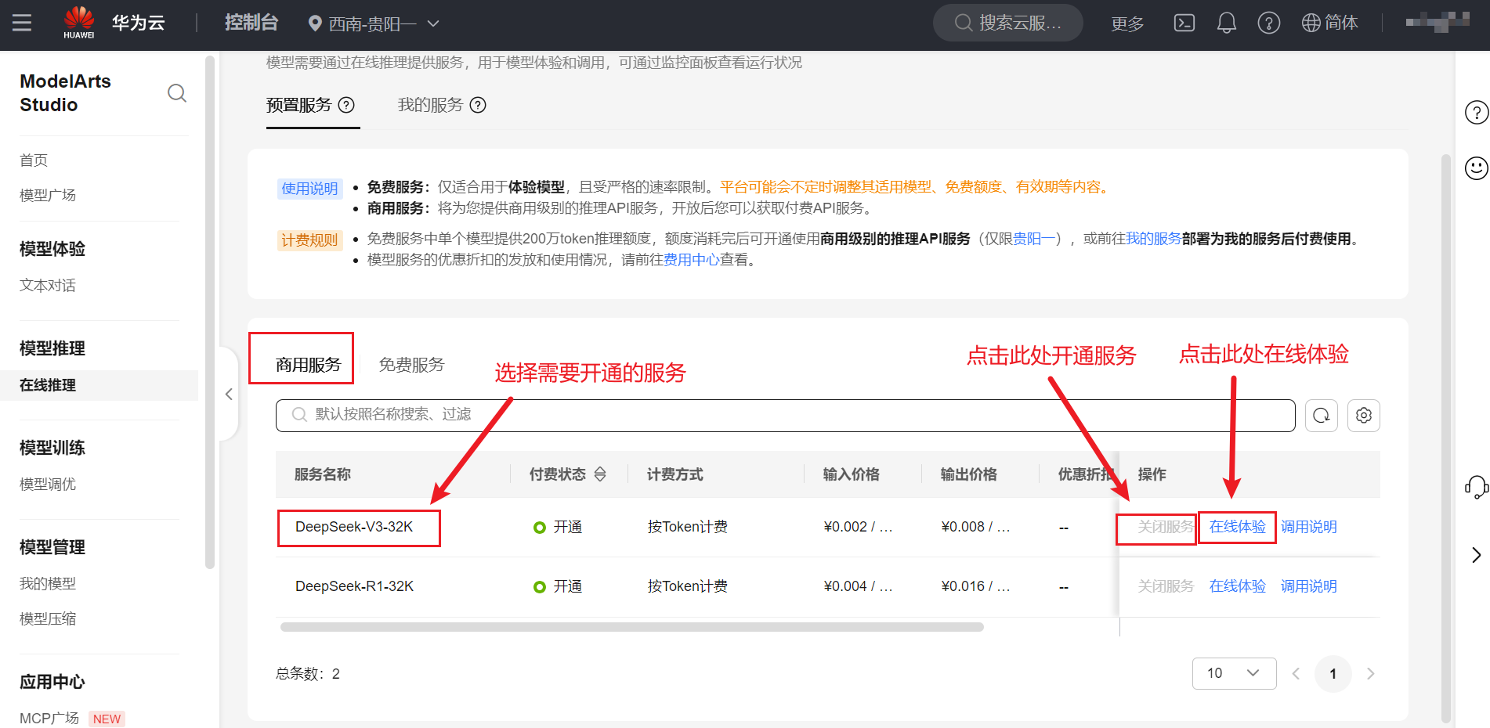
Task: Follow the 贵阳一 region link
Action: 1034,239
